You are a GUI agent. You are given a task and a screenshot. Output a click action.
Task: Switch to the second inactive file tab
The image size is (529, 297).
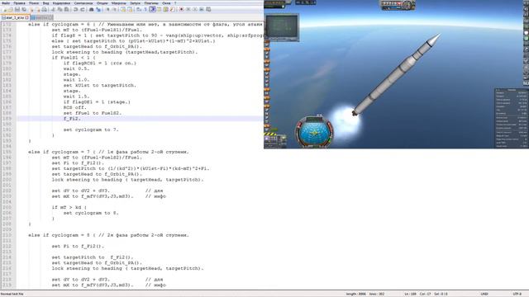[41, 17]
